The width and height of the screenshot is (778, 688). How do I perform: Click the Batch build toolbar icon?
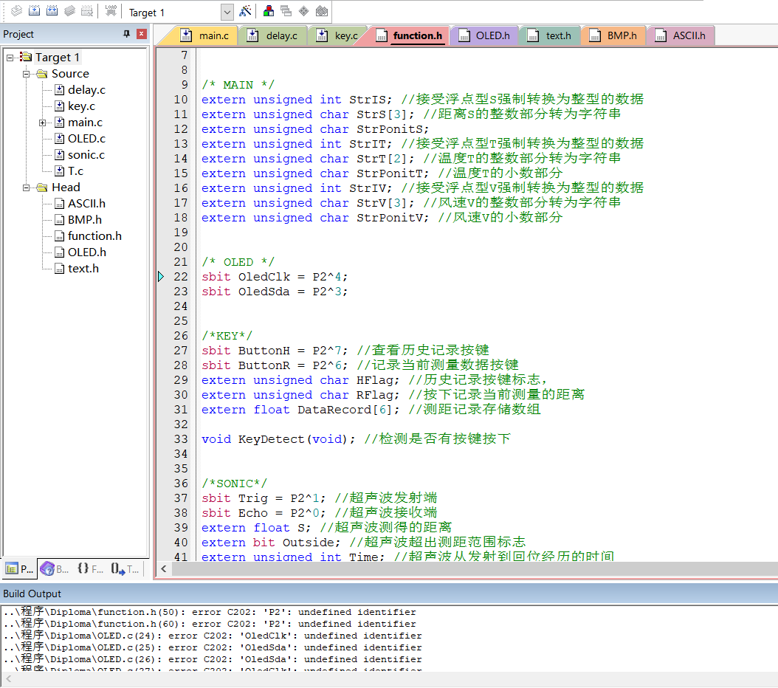(x=69, y=11)
